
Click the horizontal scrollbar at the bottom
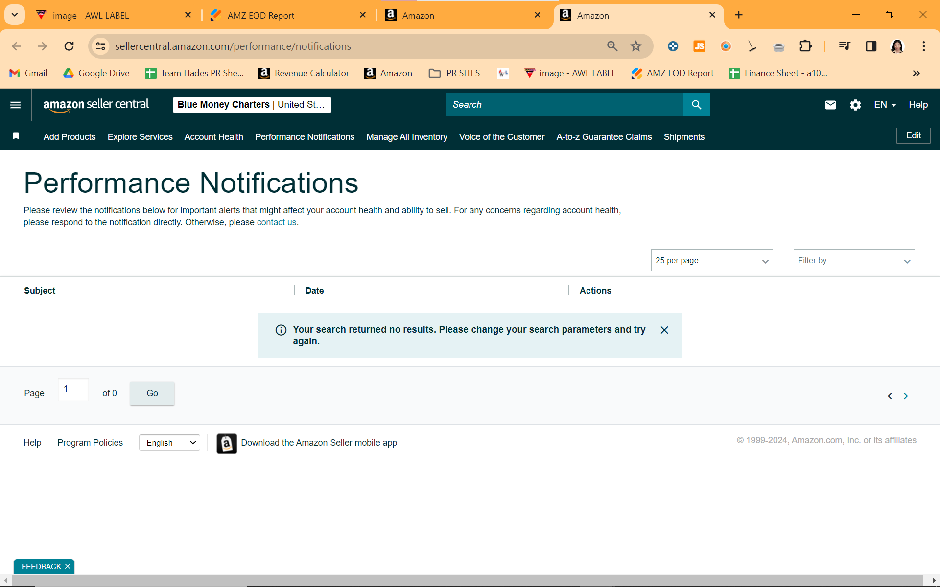pyautogui.click(x=468, y=580)
